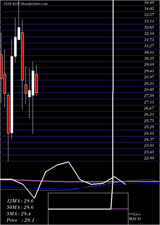The image size is (160, 225).
Task: Click the 22.99 price axis label
Action: pos(149,158)
